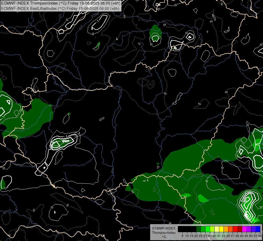Select the dark red 39–40 legend swatch

[240, 229]
